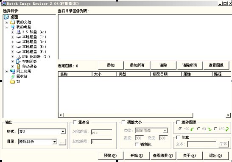This screenshot has height=162, width=232.
Task: Click the -90 rotate green arrow icon
Action: (x=192, y=129)
